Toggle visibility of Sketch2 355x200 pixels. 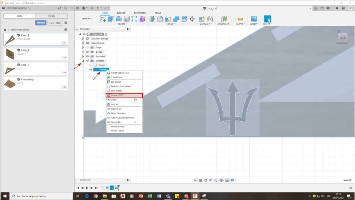91,70
